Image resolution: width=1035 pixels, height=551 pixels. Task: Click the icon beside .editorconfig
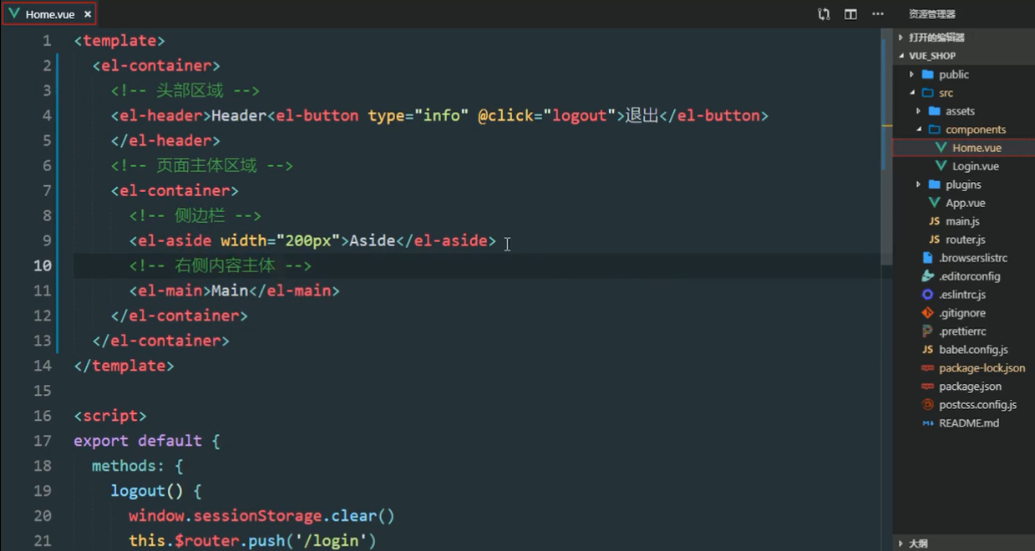[x=927, y=276]
